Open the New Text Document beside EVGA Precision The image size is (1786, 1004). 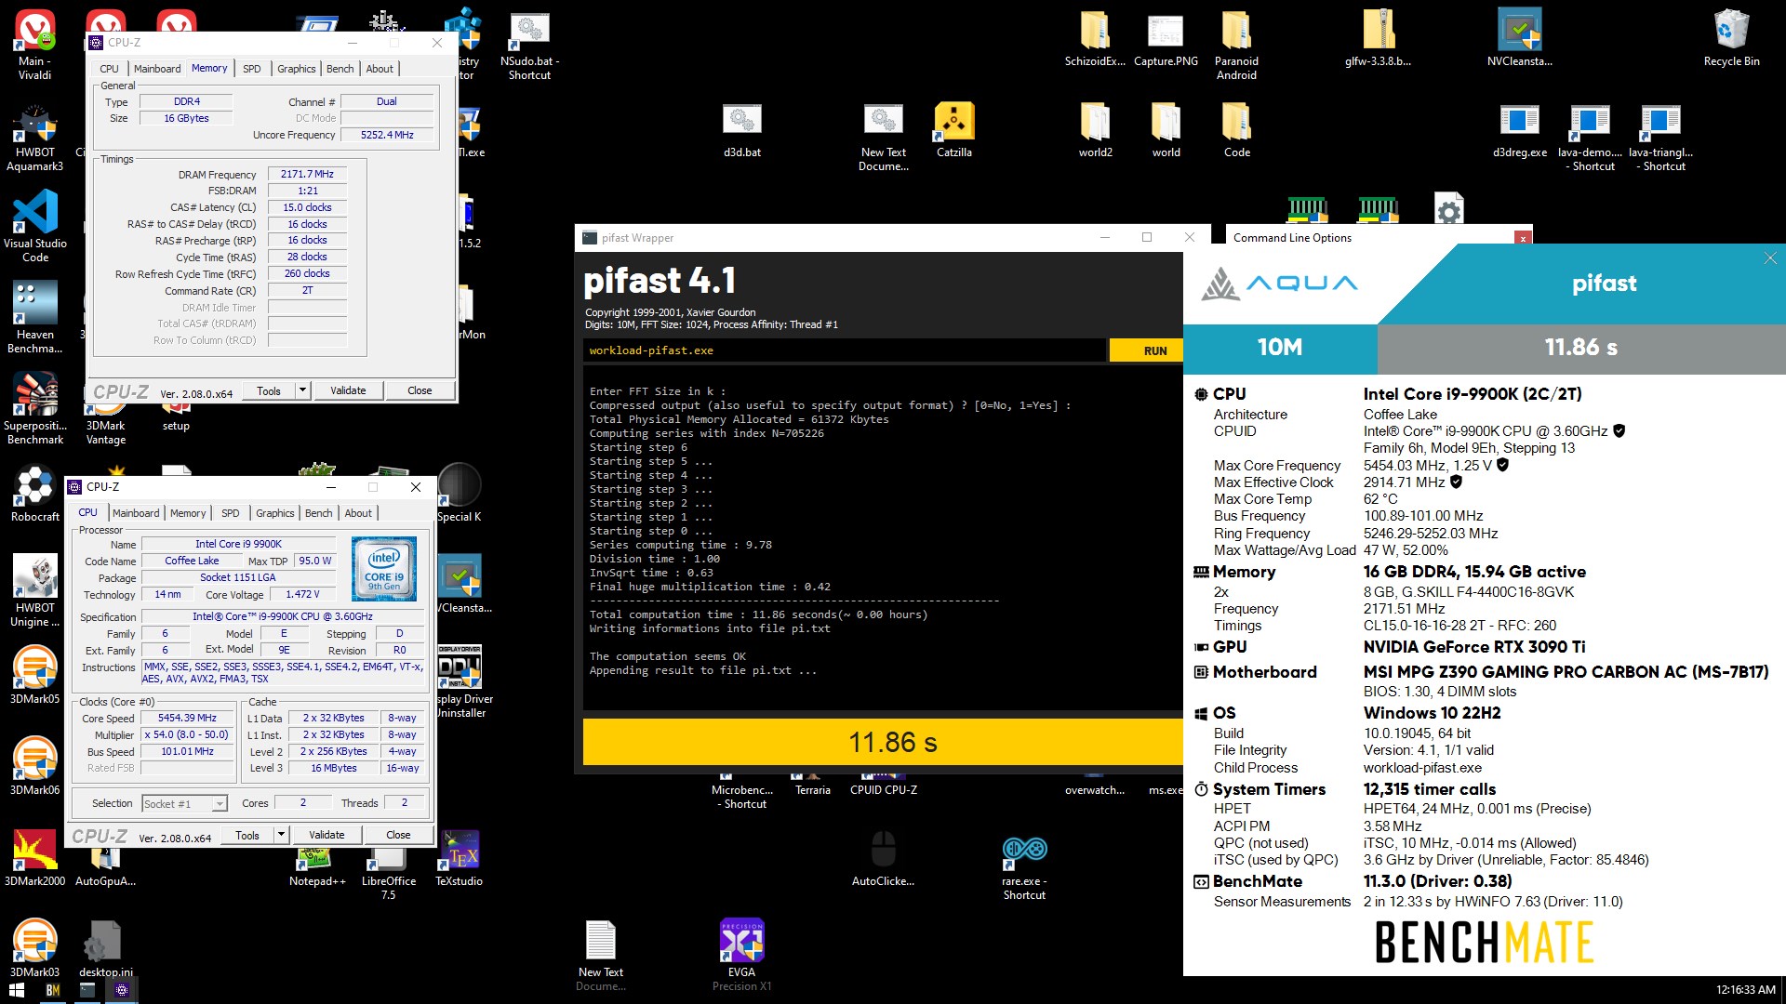tap(600, 956)
